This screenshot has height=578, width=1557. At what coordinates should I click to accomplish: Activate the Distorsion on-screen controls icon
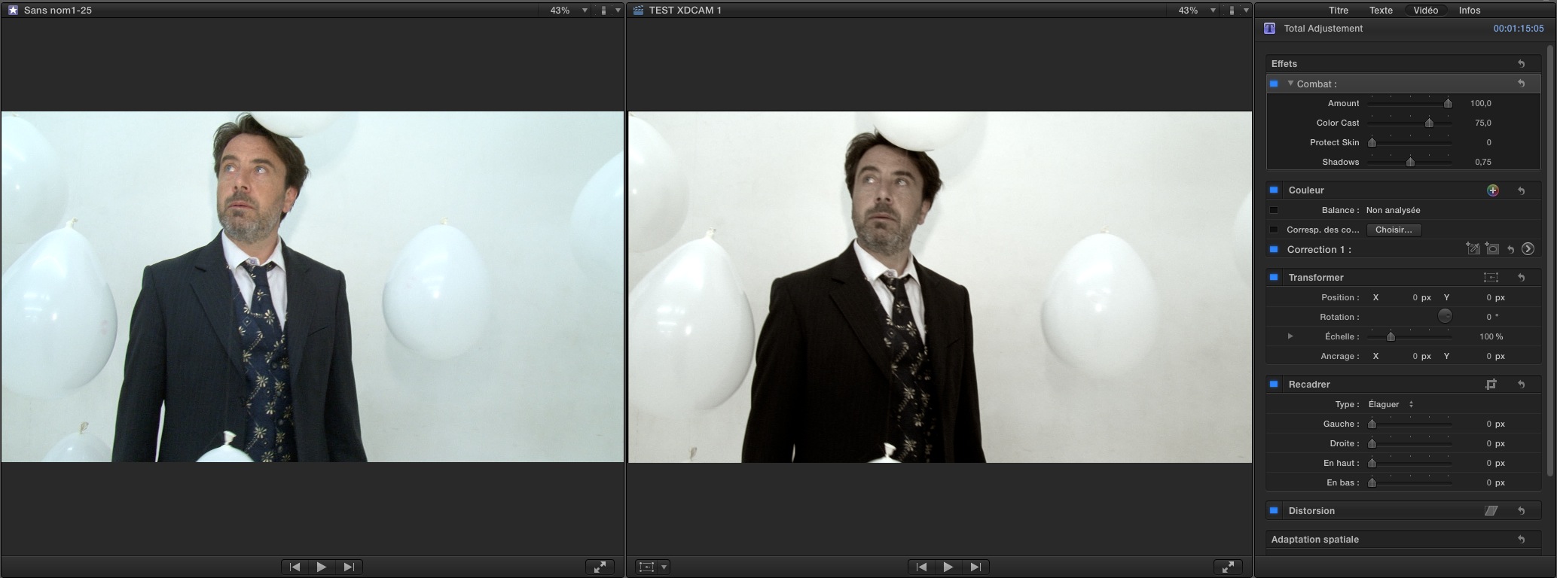1491,511
